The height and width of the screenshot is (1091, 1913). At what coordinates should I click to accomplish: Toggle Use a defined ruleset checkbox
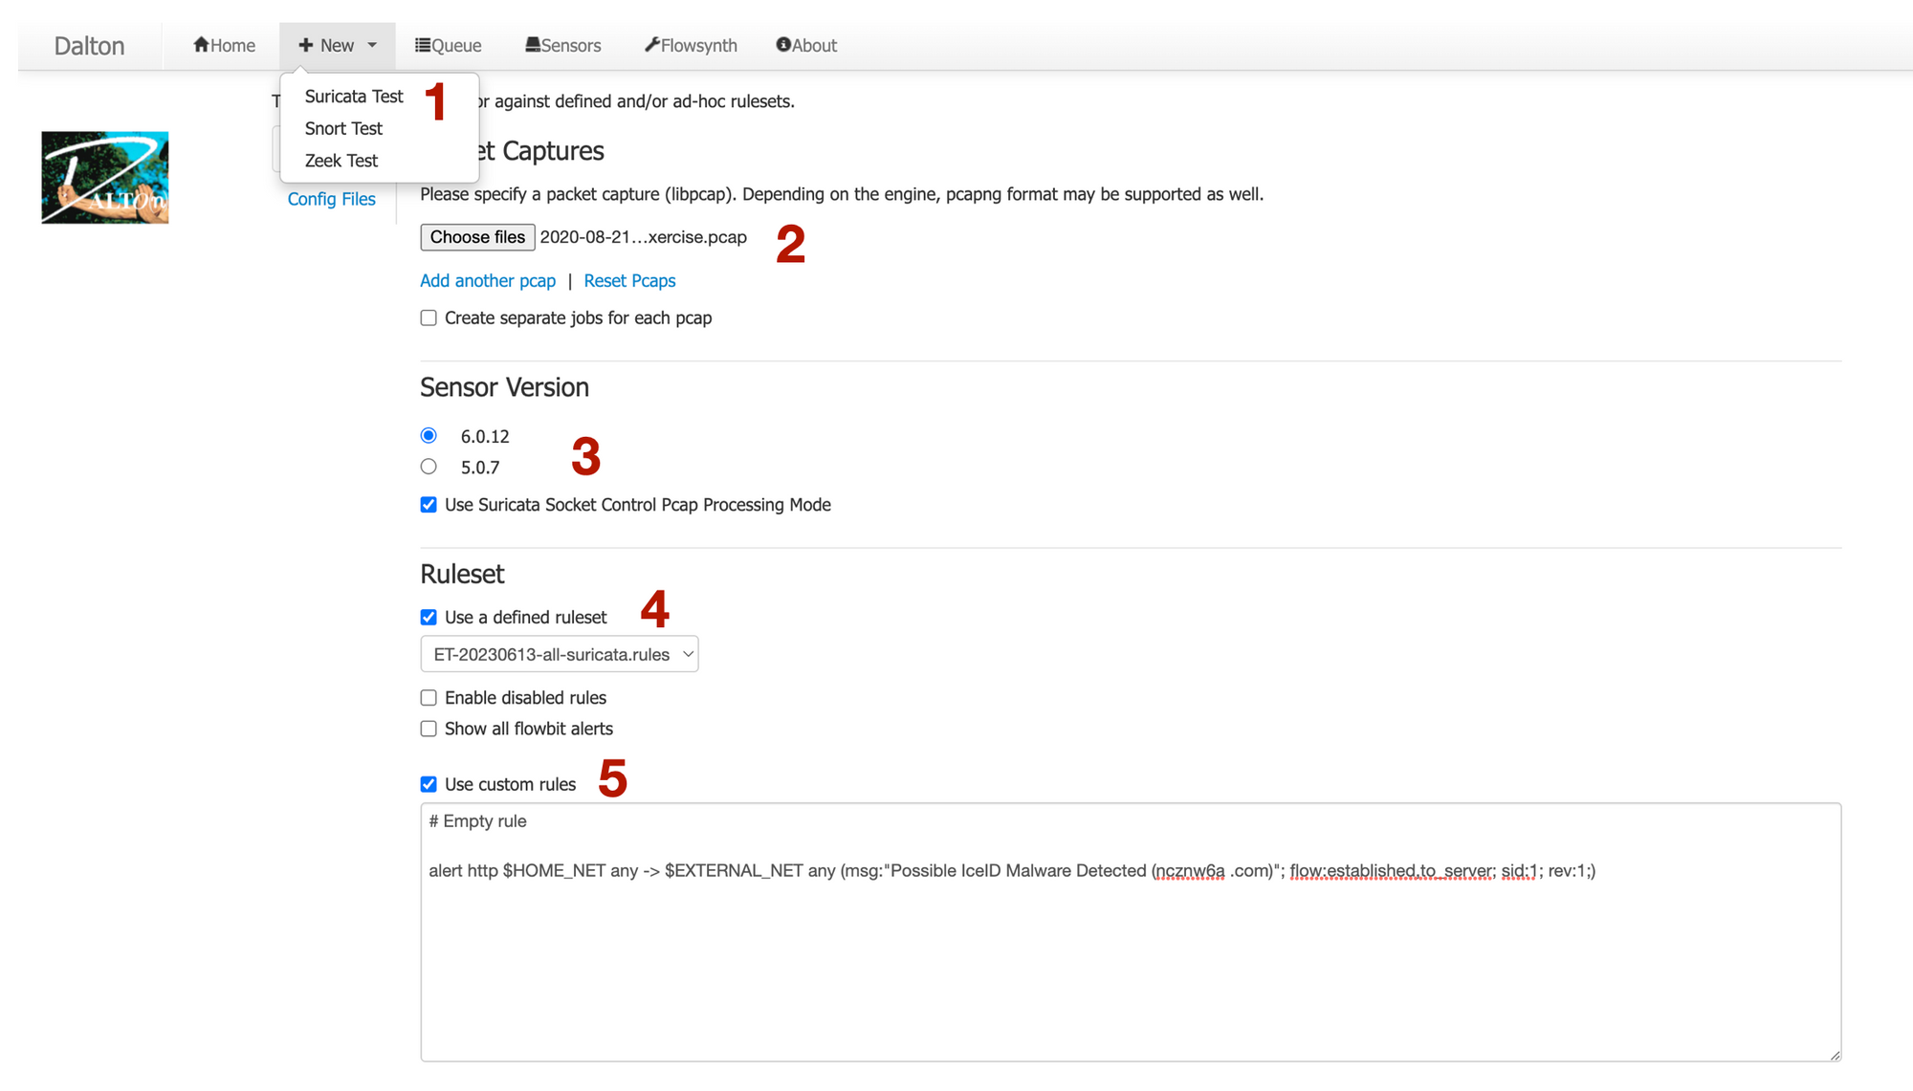click(x=429, y=617)
